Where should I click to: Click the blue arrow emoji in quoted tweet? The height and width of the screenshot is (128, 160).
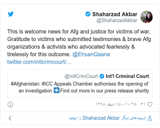coord(56,90)
